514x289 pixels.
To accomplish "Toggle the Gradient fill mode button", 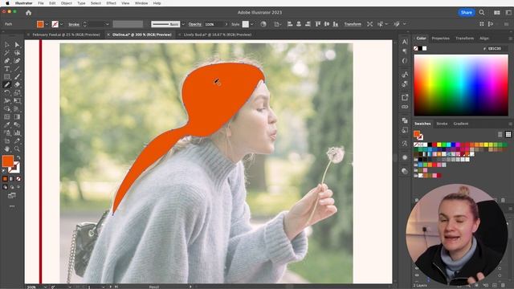I will pyautogui.click(x=11, y=179).
